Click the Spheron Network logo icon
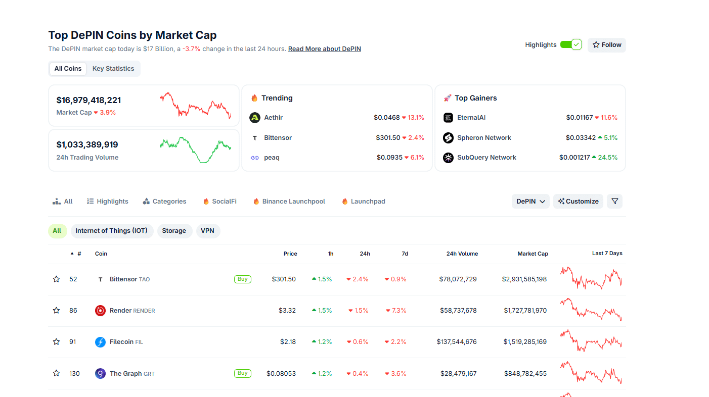This screenshot has height=397, width=709. tap(448, 138)
